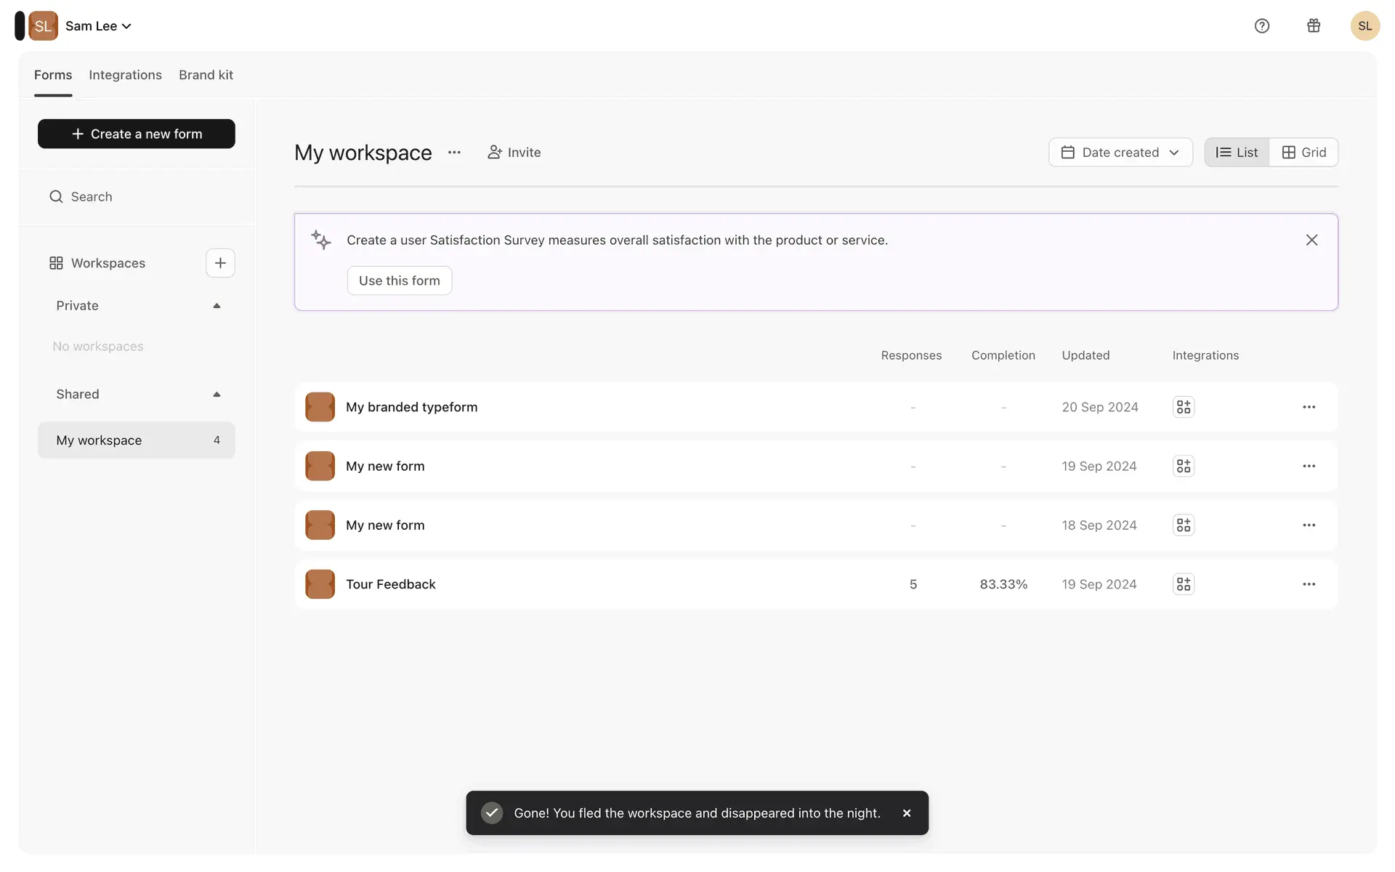Collapse the Private workspaces section
Viewport: 1395px width, 872px height.
(x=217, y=306)
